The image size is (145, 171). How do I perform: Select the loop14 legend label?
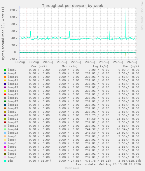click(x=13, y=91)
